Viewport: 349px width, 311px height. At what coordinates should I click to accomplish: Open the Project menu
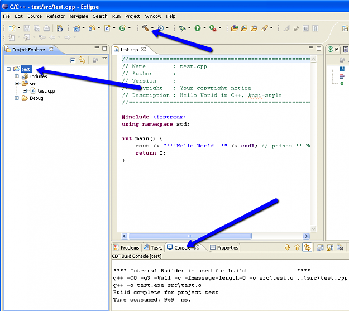coord(132,16)
